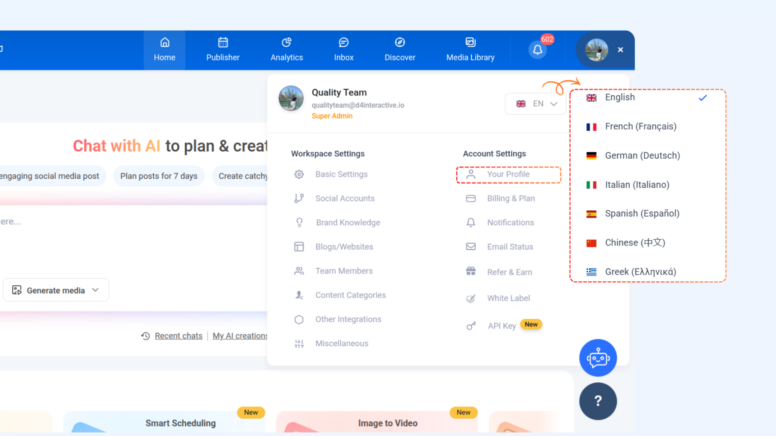Open the Recent chats link
The height and width of the screenshot is (436, 776).
[x=178, y=336]
